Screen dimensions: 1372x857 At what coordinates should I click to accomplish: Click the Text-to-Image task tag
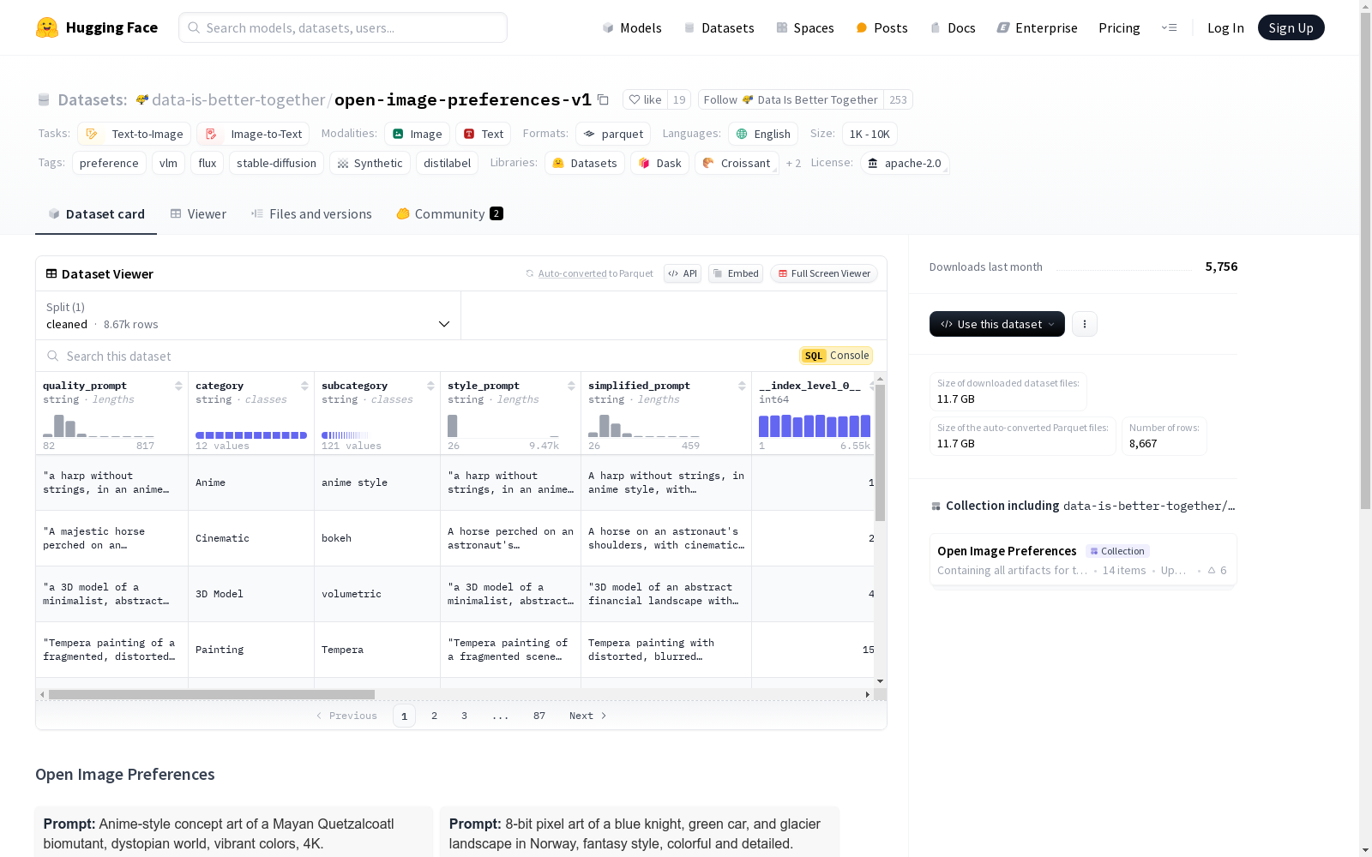click(x=134, y=134)
